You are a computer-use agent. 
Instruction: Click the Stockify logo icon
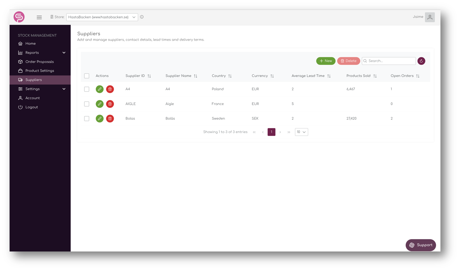(x=19, y=17)
